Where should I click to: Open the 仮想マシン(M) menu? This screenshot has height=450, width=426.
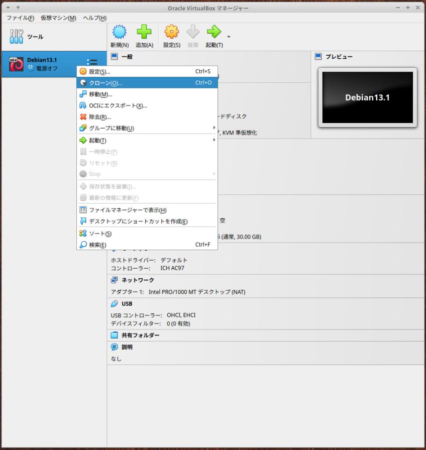(x=58, y=18)
